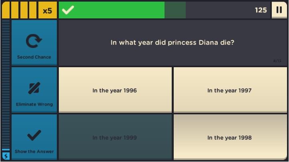
Task: Select answer In the year 1997
Action: (230, 90)
